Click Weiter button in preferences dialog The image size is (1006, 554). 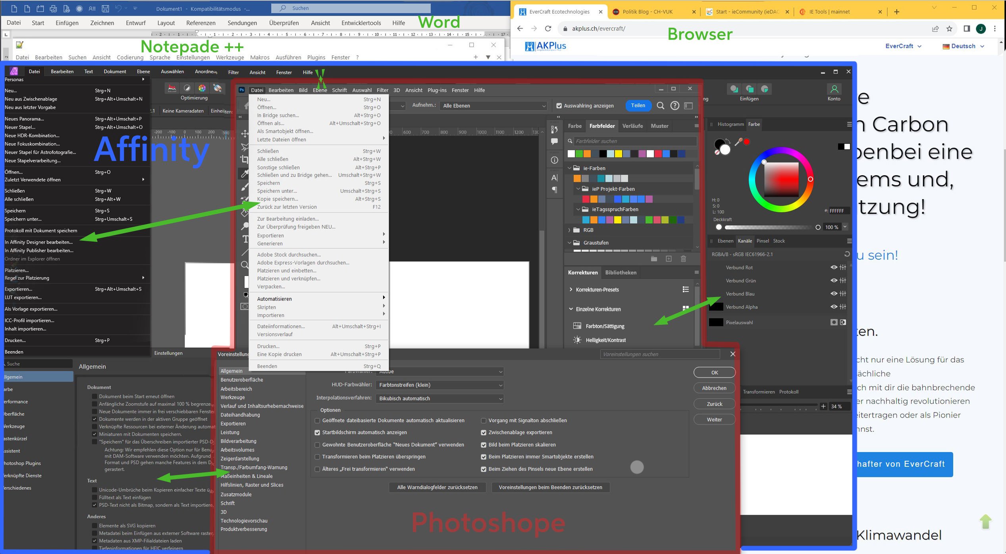click(x=714, y=419)
